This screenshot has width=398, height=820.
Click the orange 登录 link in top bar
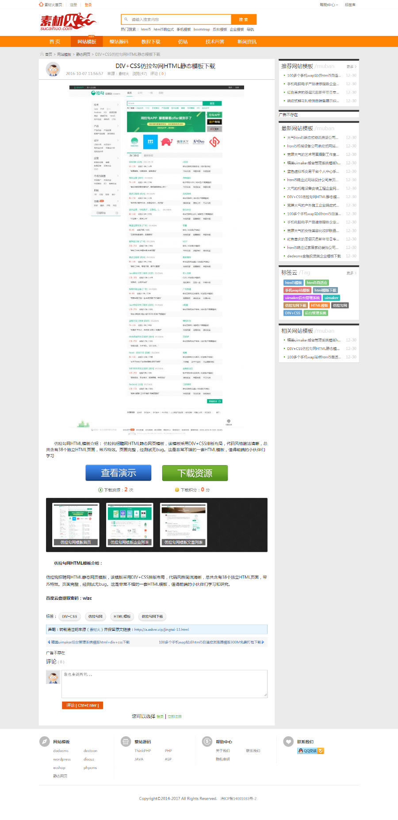(x=88, y=5)
